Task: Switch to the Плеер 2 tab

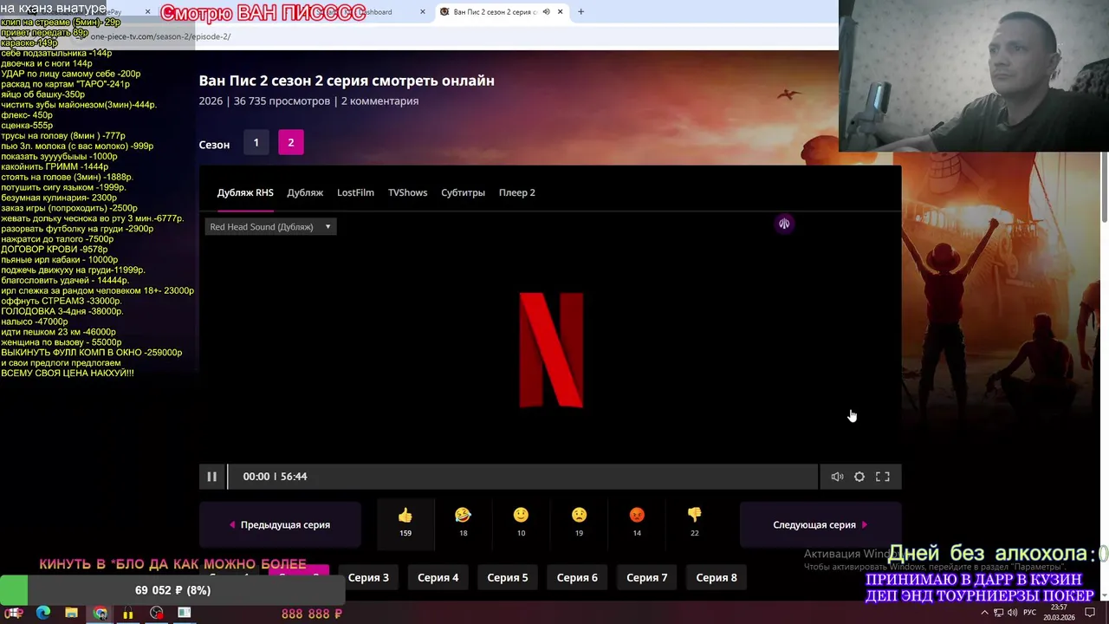Action: [x=517, y=192]
